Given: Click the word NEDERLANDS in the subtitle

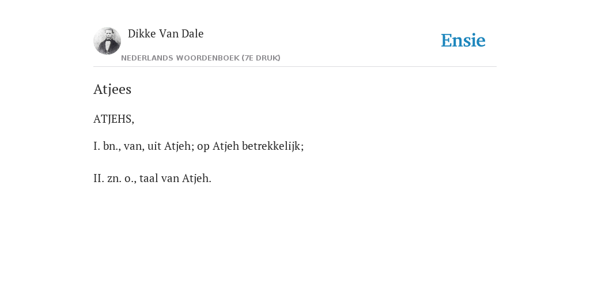Looking at the screenshot, I should 147,58.
